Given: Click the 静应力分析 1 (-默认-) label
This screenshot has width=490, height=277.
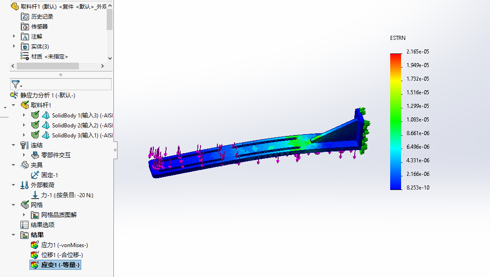Looking at the screenshot, I should coord(48,95).
